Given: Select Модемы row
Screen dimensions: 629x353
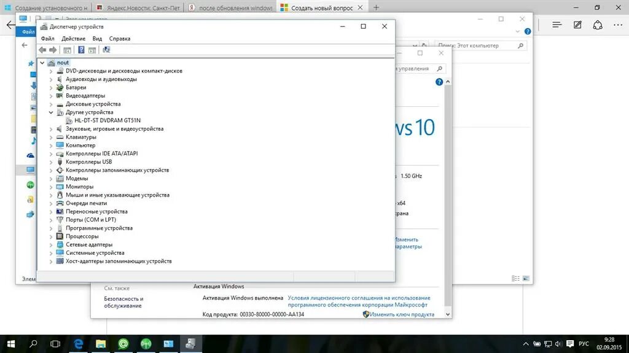Looking at the screenshot, I should [x=77, y=178].
